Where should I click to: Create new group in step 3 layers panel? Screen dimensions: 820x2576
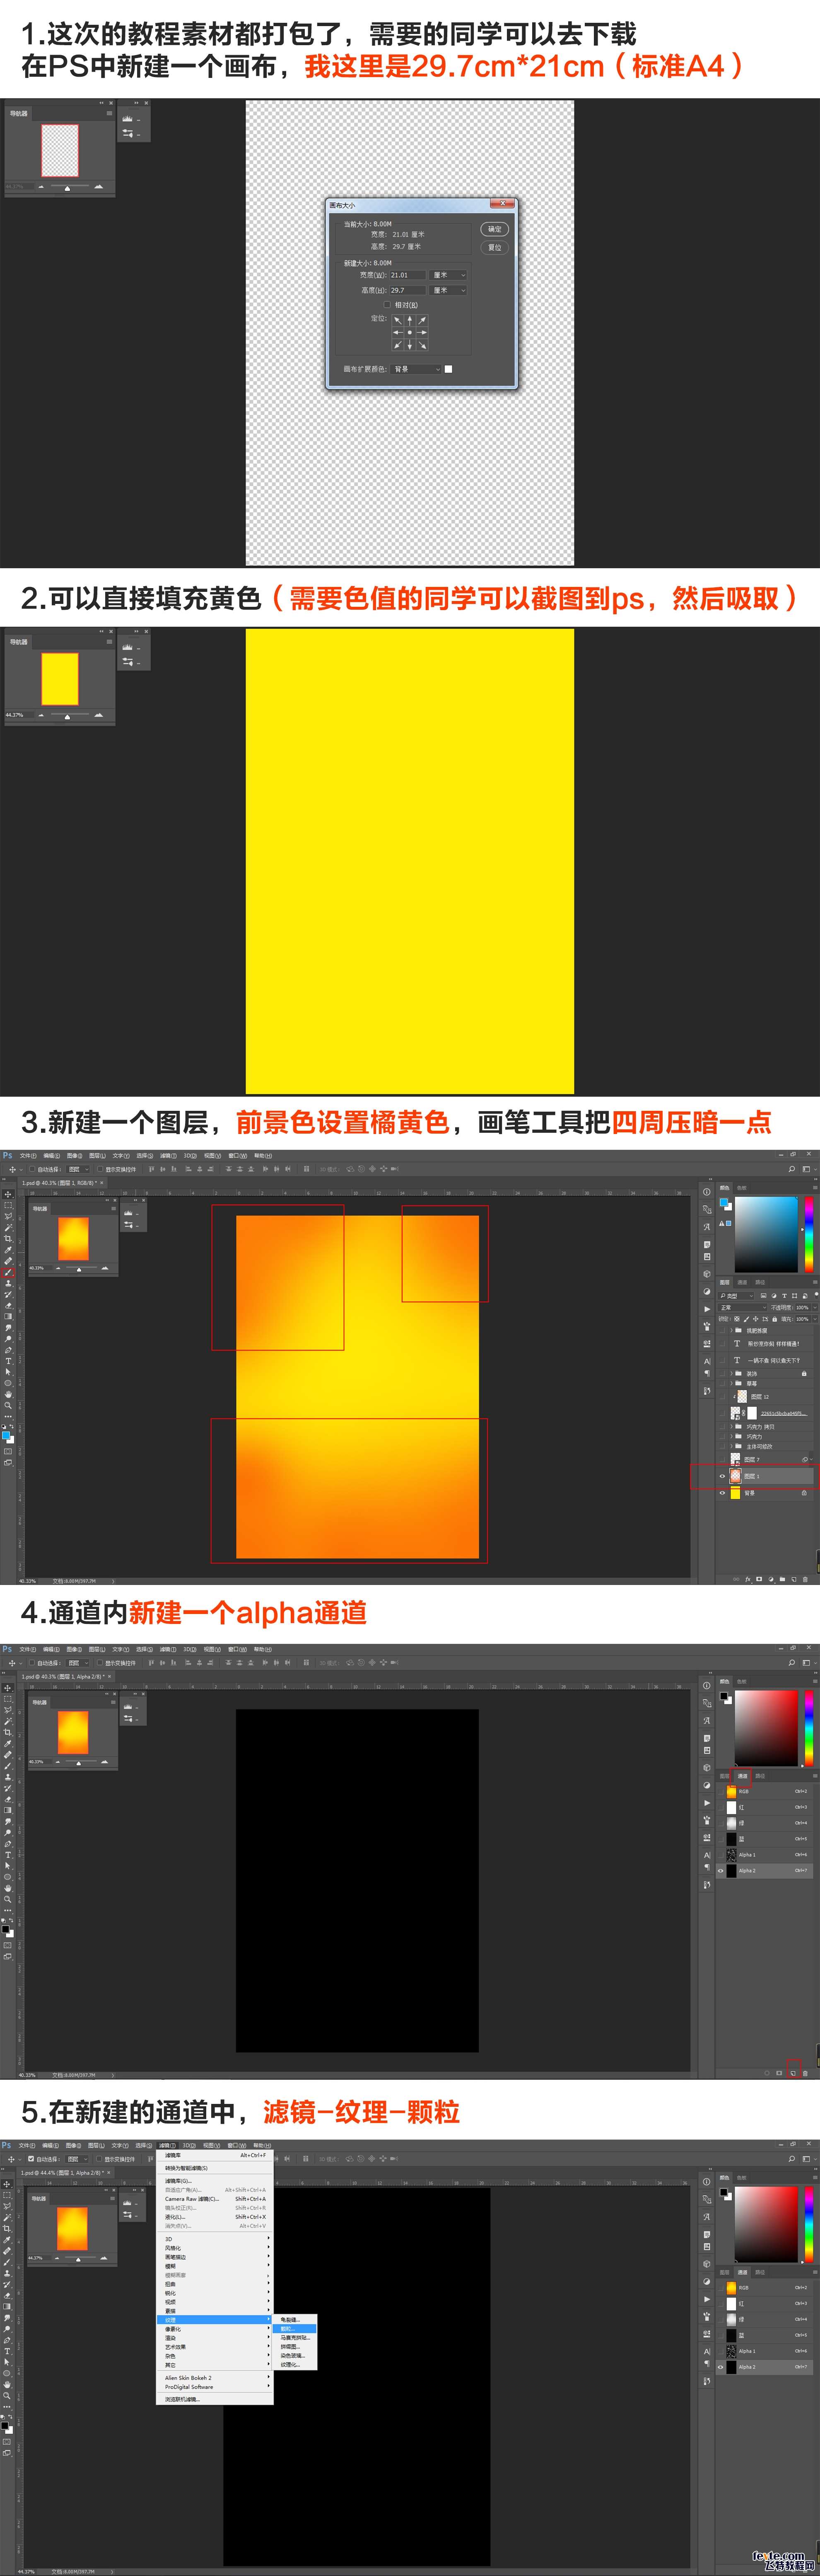pyautogui.click(x=782, y=1579)
